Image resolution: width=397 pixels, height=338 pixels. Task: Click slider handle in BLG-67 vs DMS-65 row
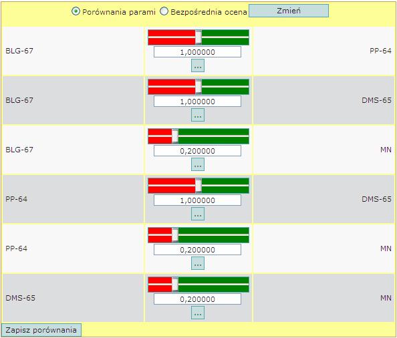click(198, 87)
